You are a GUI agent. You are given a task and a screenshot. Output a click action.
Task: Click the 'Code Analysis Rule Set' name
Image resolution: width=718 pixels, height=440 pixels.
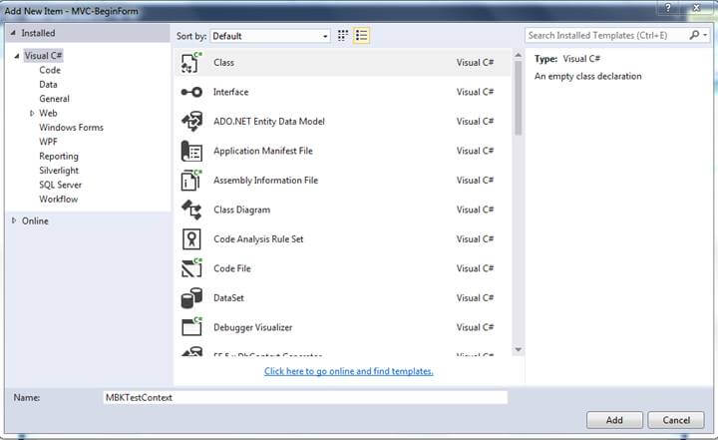(x=258, y=238)
